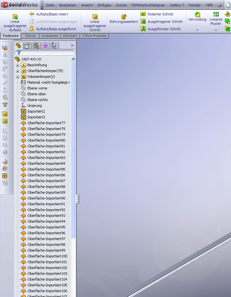Open the Hilfe menu
Viewport: 231px width, 297px height.
point(209,5)
